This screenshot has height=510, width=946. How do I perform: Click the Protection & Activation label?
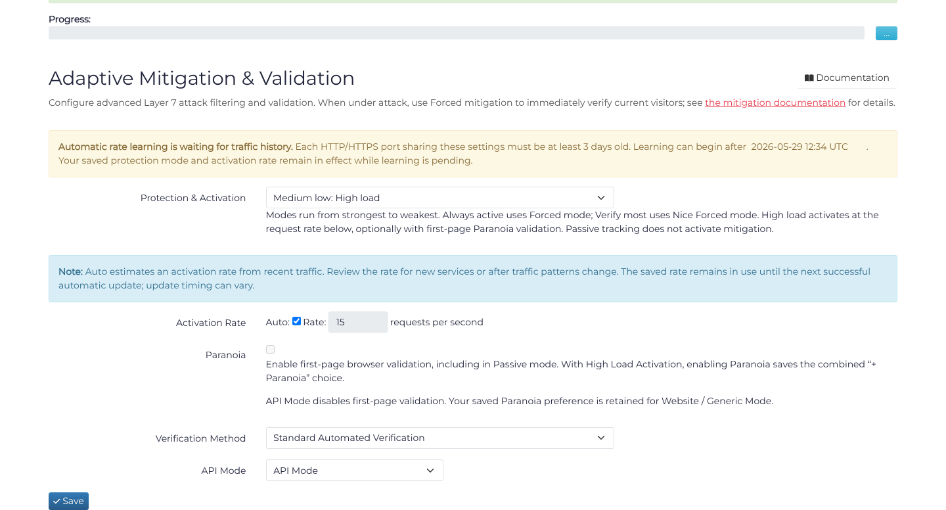[193, 198]
